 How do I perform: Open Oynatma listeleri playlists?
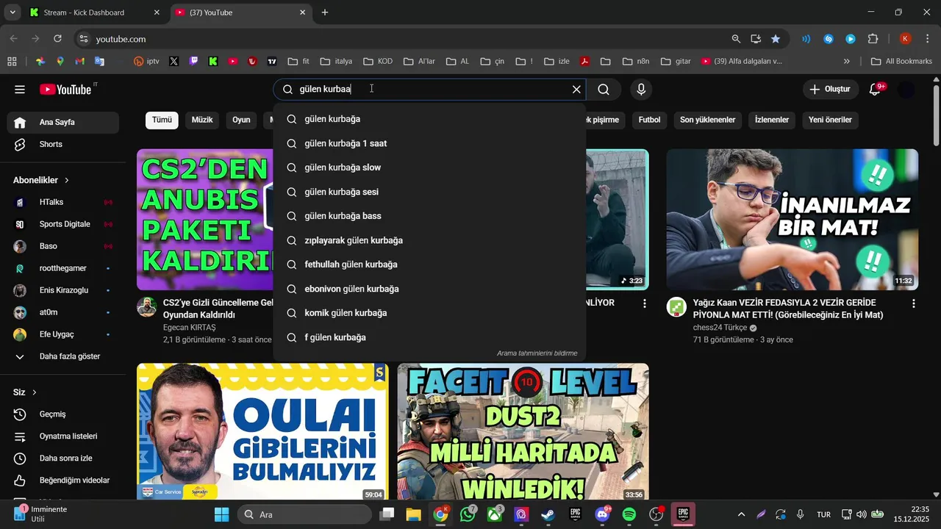(62, 436)
